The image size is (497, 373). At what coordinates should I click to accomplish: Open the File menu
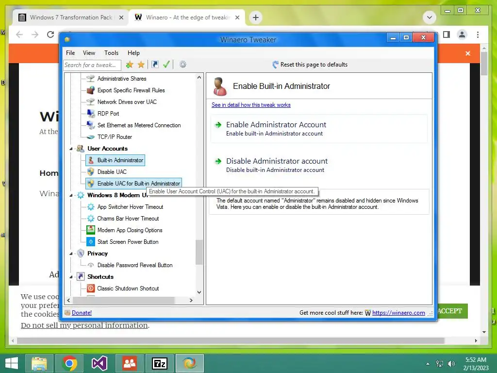[70, 52]
